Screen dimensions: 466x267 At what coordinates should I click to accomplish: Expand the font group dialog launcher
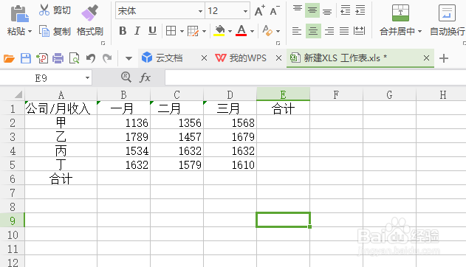point(278,44)
